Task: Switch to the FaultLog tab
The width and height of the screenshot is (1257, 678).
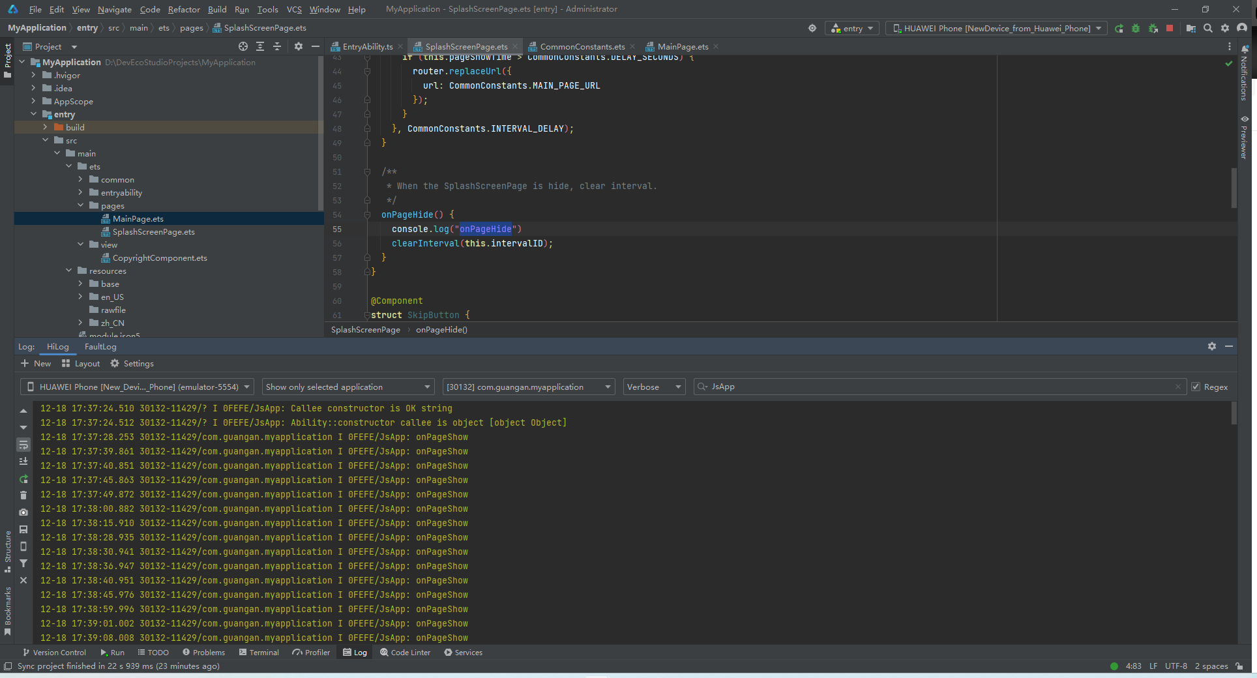Action: (x=100, y=347)
